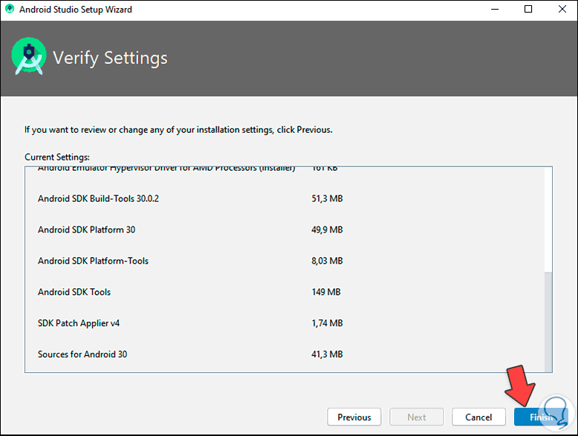Select the Android SDK Platform 30 entry
Viewport: 578px width, 436px height.
[87, 230]
